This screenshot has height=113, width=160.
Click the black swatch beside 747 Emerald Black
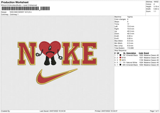point(121,55)
